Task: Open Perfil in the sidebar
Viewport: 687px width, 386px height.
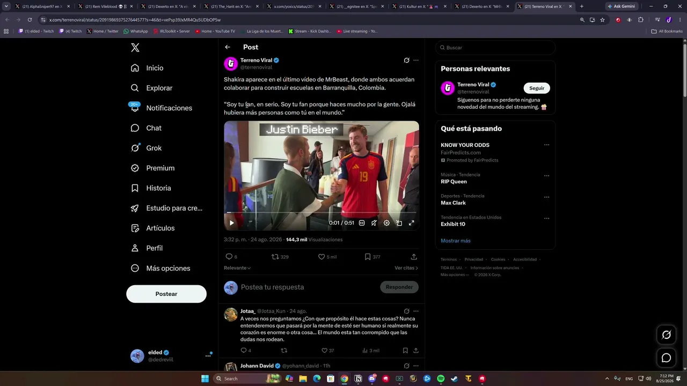Action: click(x=147, y=248)
